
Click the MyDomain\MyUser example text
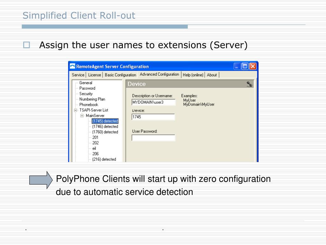199,104
